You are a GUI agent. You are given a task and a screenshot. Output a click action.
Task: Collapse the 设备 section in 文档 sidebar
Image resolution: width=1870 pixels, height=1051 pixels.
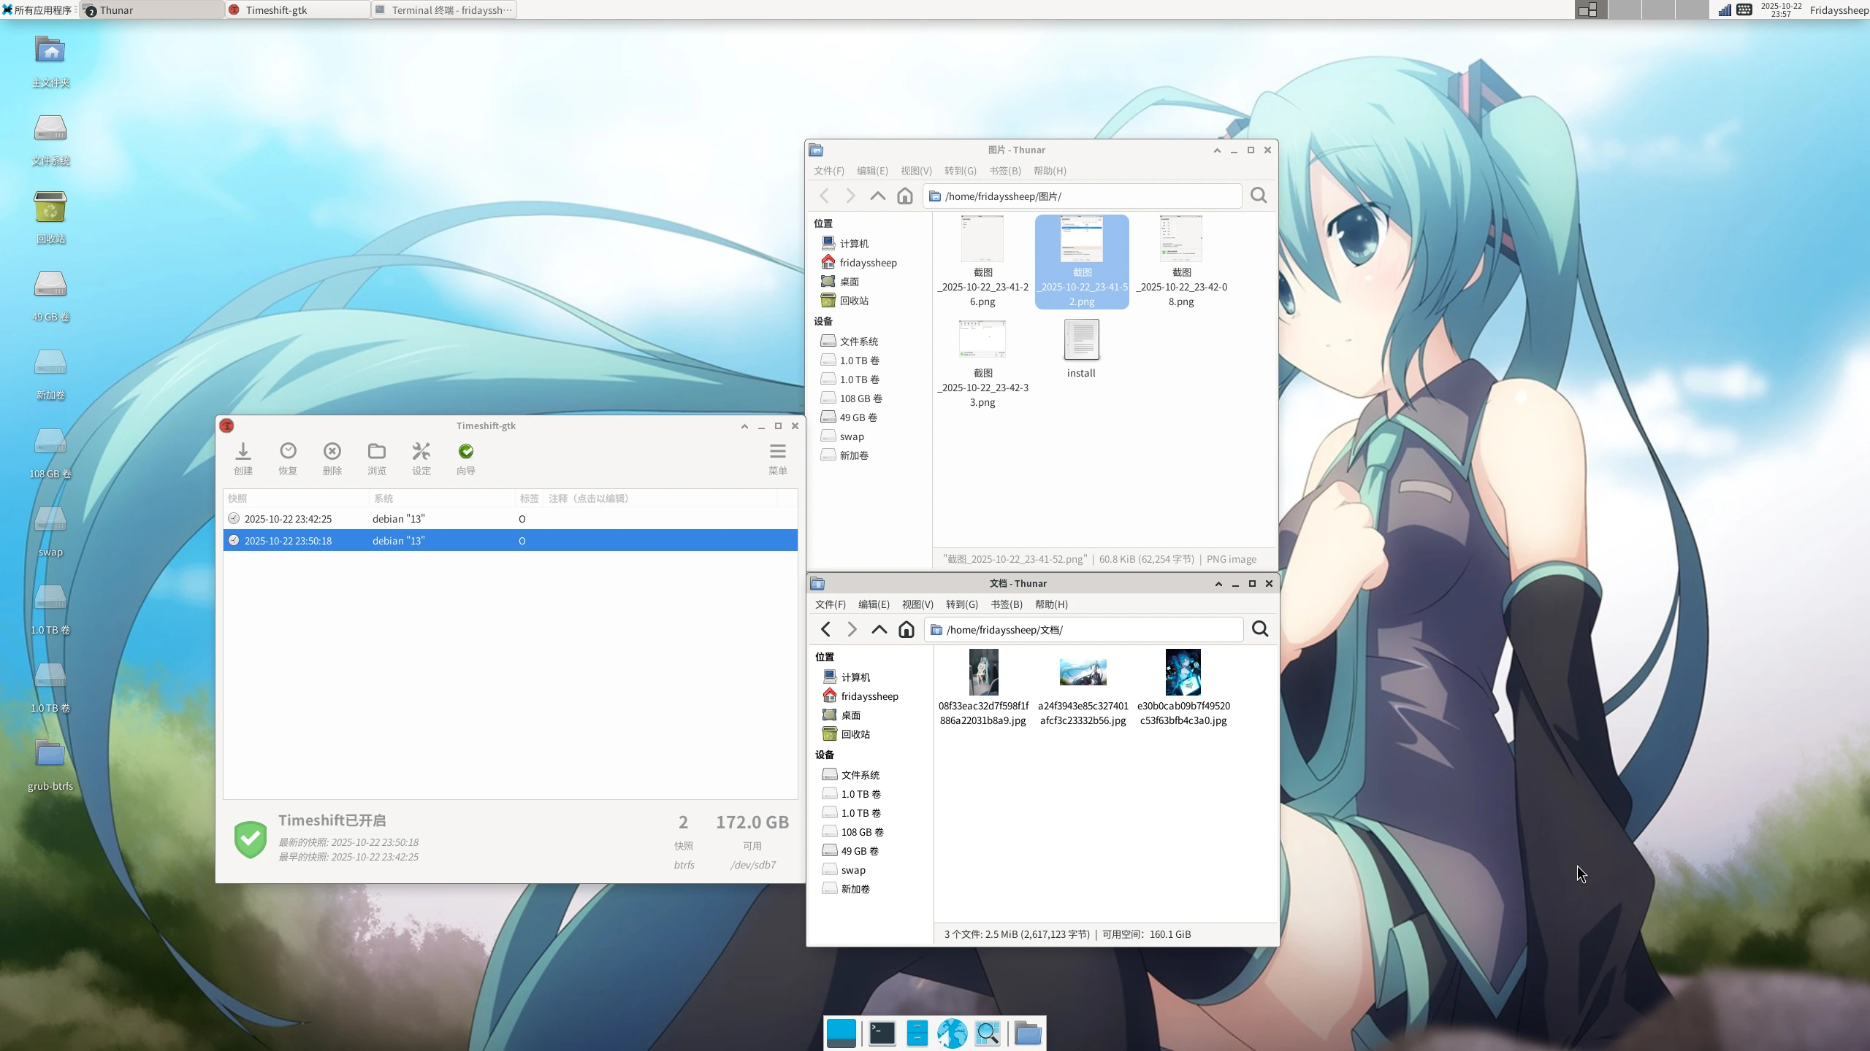825,755
